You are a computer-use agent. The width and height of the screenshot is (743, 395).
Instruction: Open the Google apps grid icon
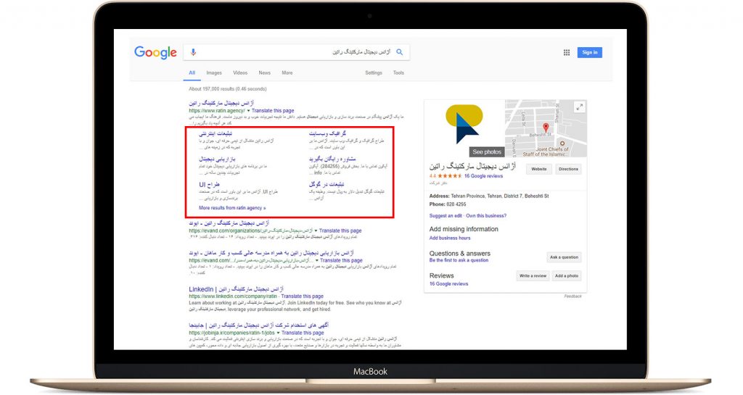[x=566, y=52]
